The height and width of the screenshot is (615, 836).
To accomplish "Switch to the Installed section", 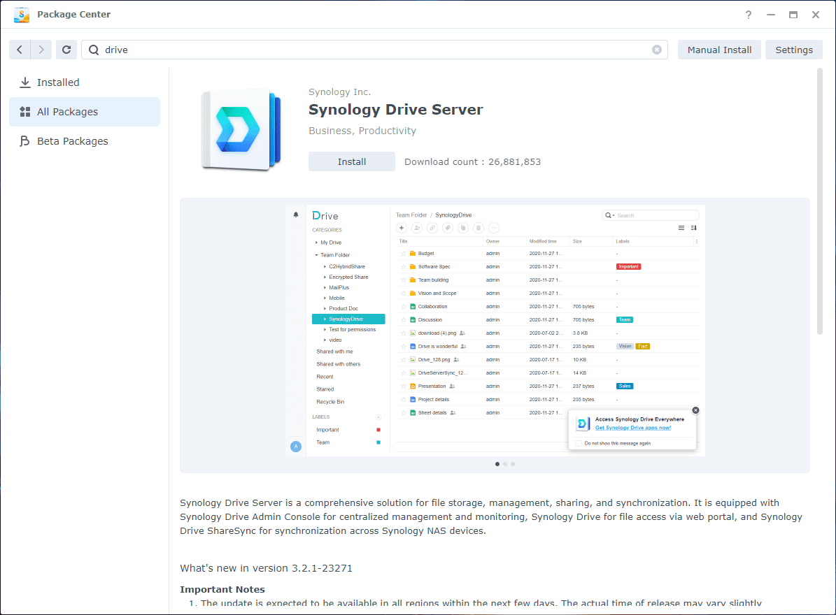I will tap(85, 82).
